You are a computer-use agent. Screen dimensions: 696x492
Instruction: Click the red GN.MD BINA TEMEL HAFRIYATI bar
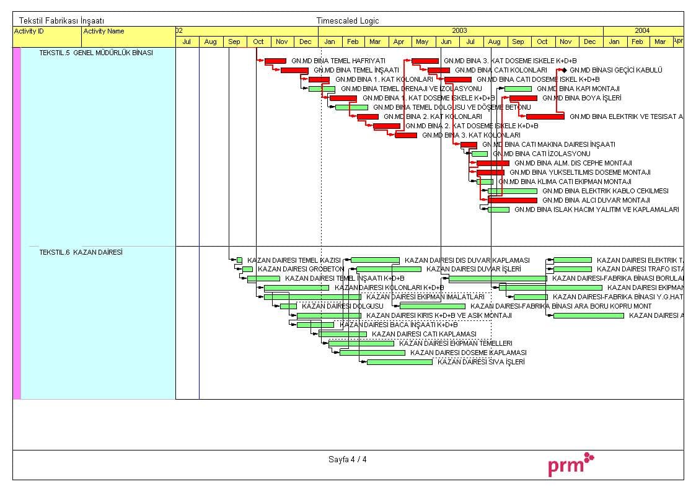click(275, 61)
